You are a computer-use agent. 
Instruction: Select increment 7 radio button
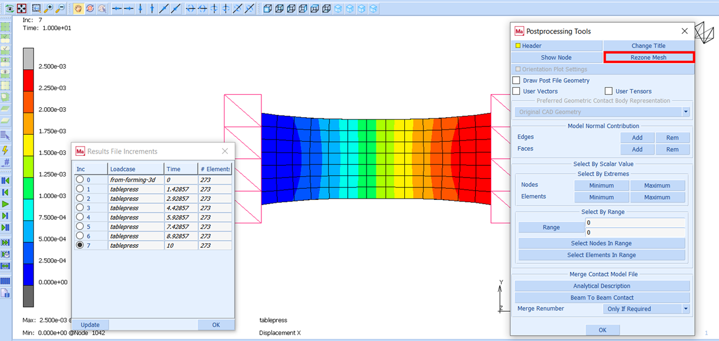pyautogui.click(x=80, y=245)
